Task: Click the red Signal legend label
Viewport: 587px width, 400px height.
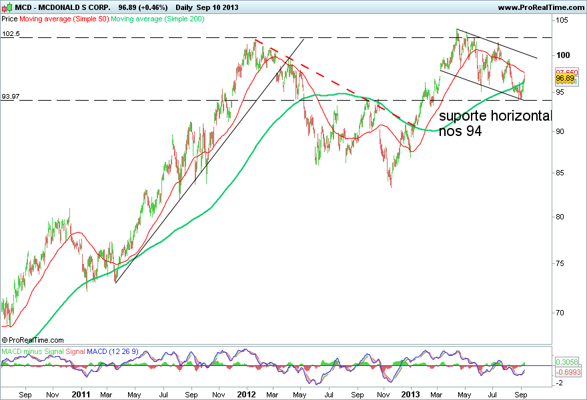Action: (x=75, y=352)
